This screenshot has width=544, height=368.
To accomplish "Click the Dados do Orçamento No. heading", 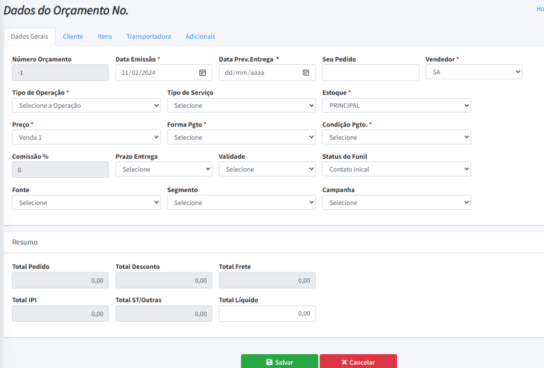I will pos(66,11).
